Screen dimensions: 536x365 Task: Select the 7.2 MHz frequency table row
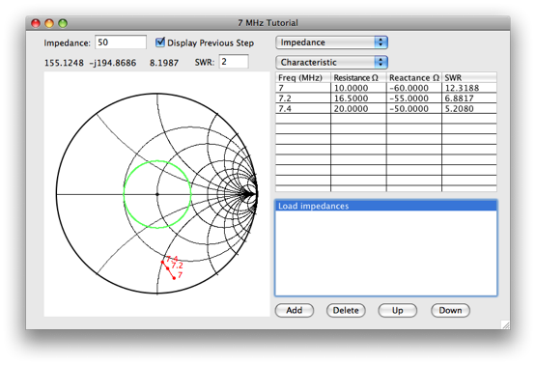[386, 98]
